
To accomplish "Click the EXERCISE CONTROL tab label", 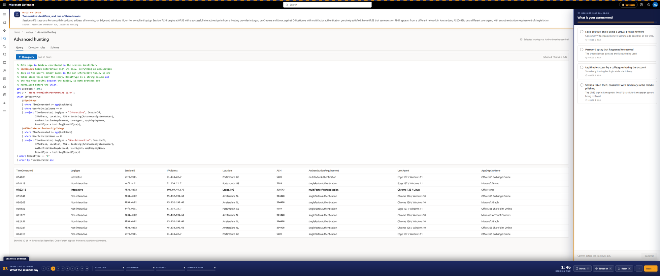I will tap(16, 259).
